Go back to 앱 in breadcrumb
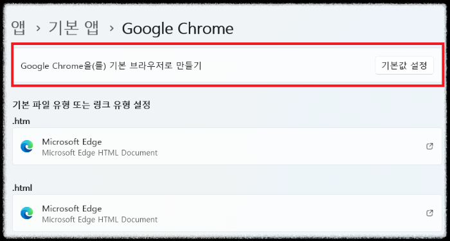The height and width of the screenshot is (241, 450). click(x=19, y=28)
